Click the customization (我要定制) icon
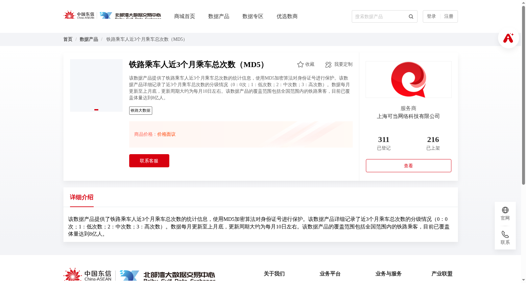 pos(328,64)
